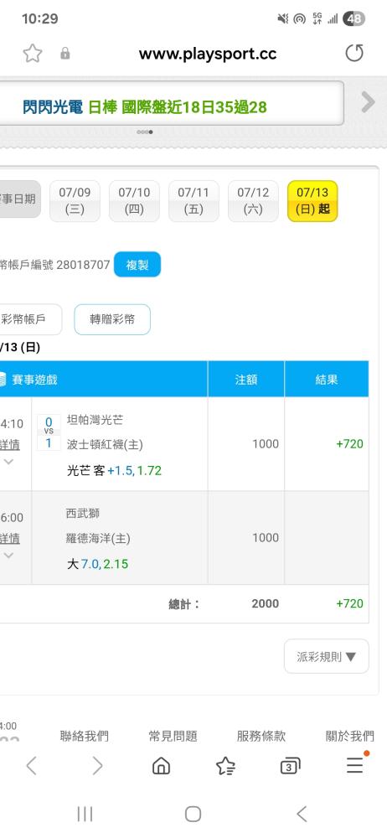Expand details chevron under Rays game
The width and height of the screenshot is (387, 838).
tap(8, 463)
